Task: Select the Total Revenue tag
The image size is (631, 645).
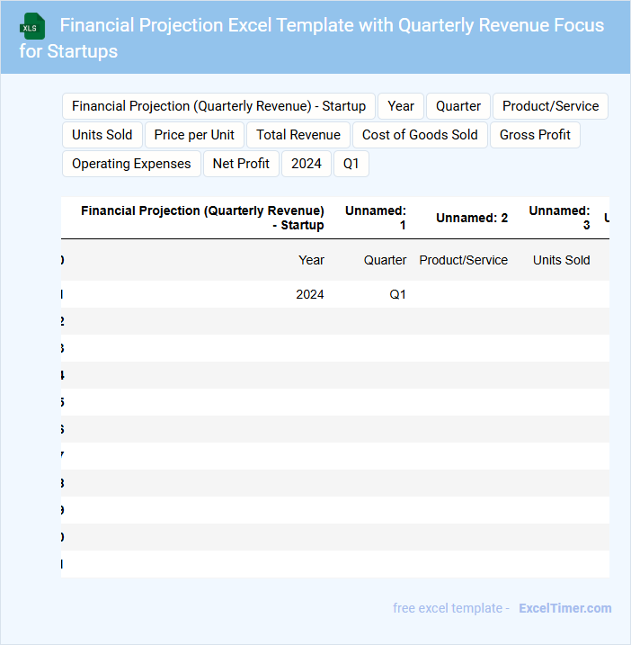Action: pyautogui.click(x=298, y=135)
